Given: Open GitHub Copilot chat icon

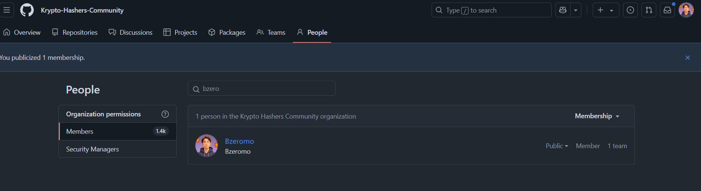Looking at the screenshot, I should coord(563,10).
